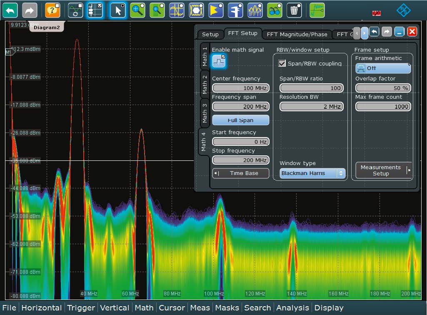Open Measurements Setup button
The image size is (427, 315).
pyautogui.click(x=383, y=170)
